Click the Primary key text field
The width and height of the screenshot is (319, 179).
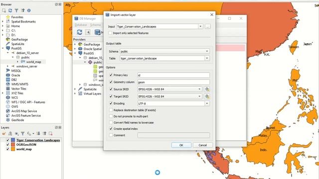point(173,75)
